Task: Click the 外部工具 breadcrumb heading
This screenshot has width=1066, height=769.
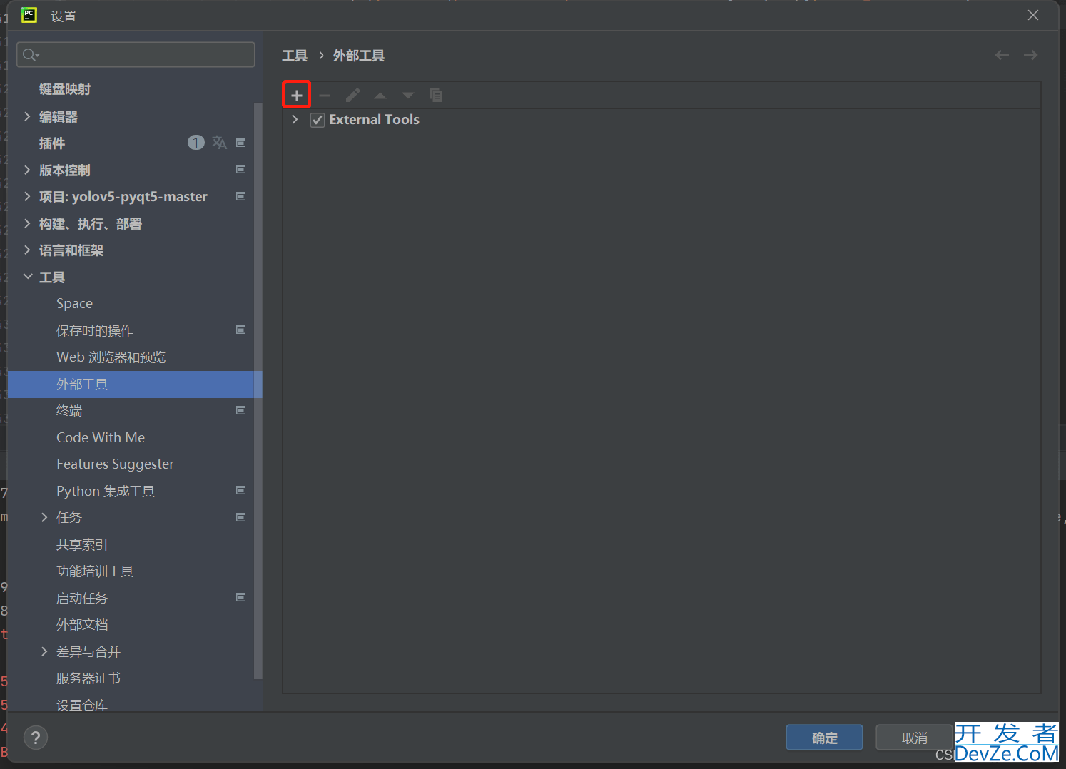Action: tap(359, 56)
